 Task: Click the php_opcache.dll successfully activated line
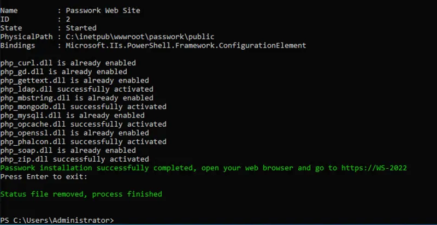(x=83, y=124)
